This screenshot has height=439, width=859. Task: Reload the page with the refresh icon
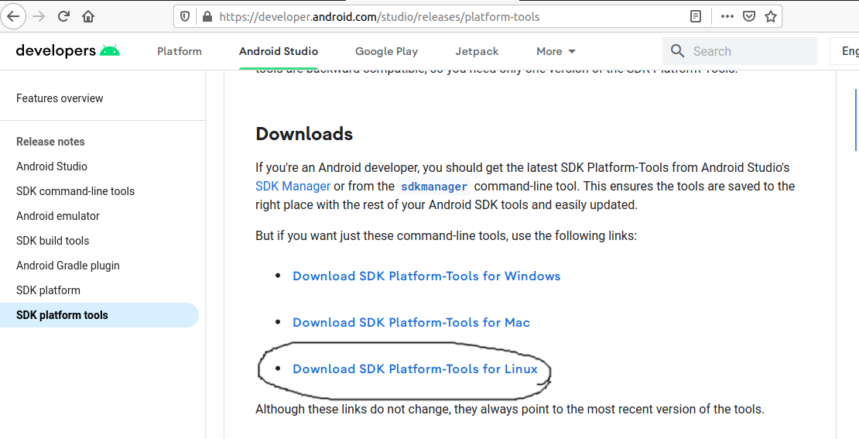(x=63, y=16)
